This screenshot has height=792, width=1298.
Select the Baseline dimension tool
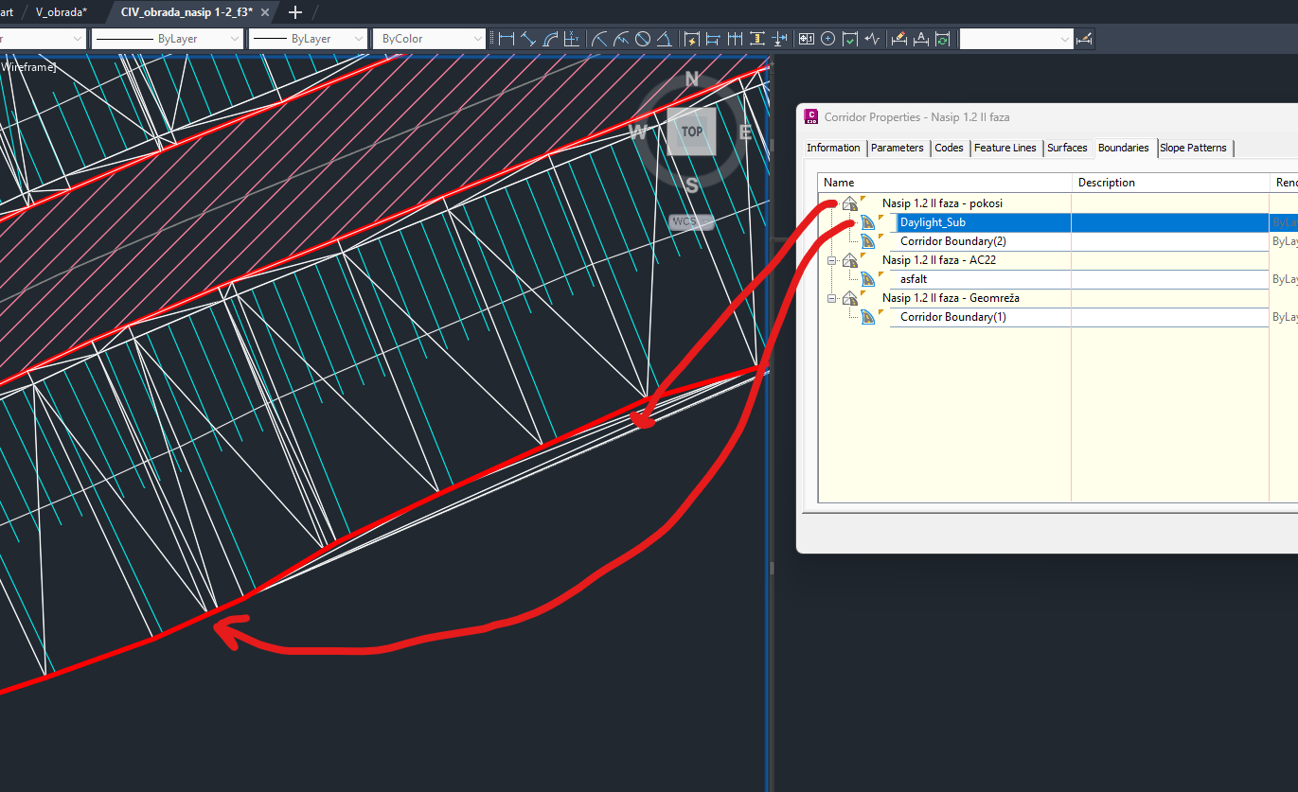pos(714,39)
